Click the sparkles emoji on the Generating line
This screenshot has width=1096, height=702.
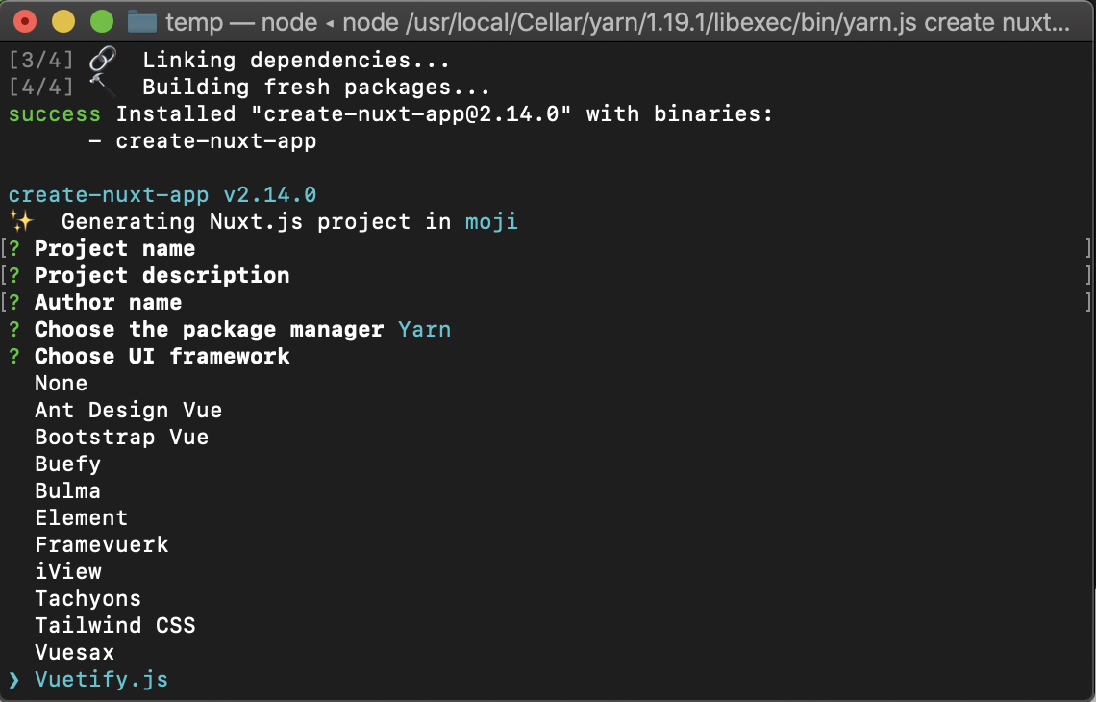[21, 220]
